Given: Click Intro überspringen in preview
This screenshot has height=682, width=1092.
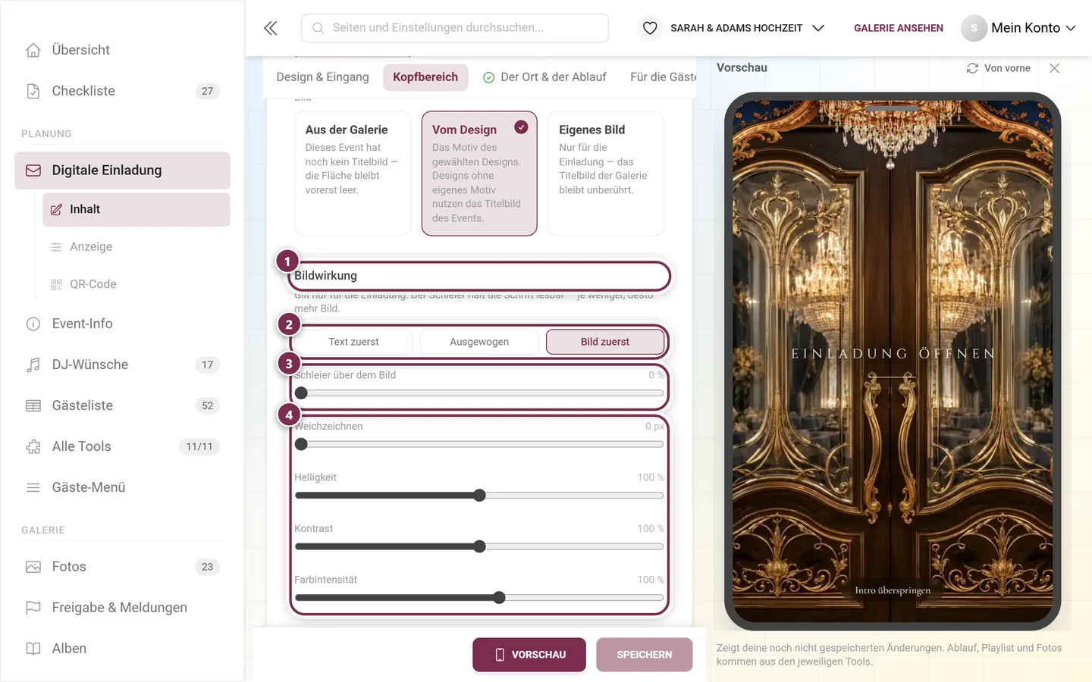Looking at the screenshot, I should coord(893,590).
